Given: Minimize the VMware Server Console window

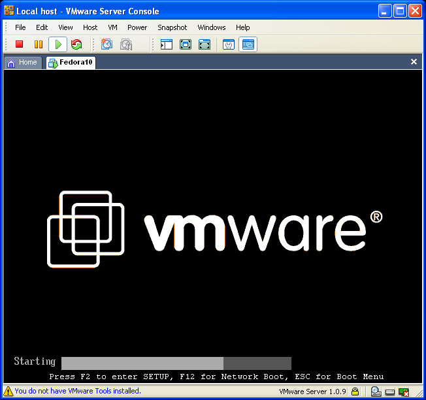Looking at the screenshot, I should [385, 11].
